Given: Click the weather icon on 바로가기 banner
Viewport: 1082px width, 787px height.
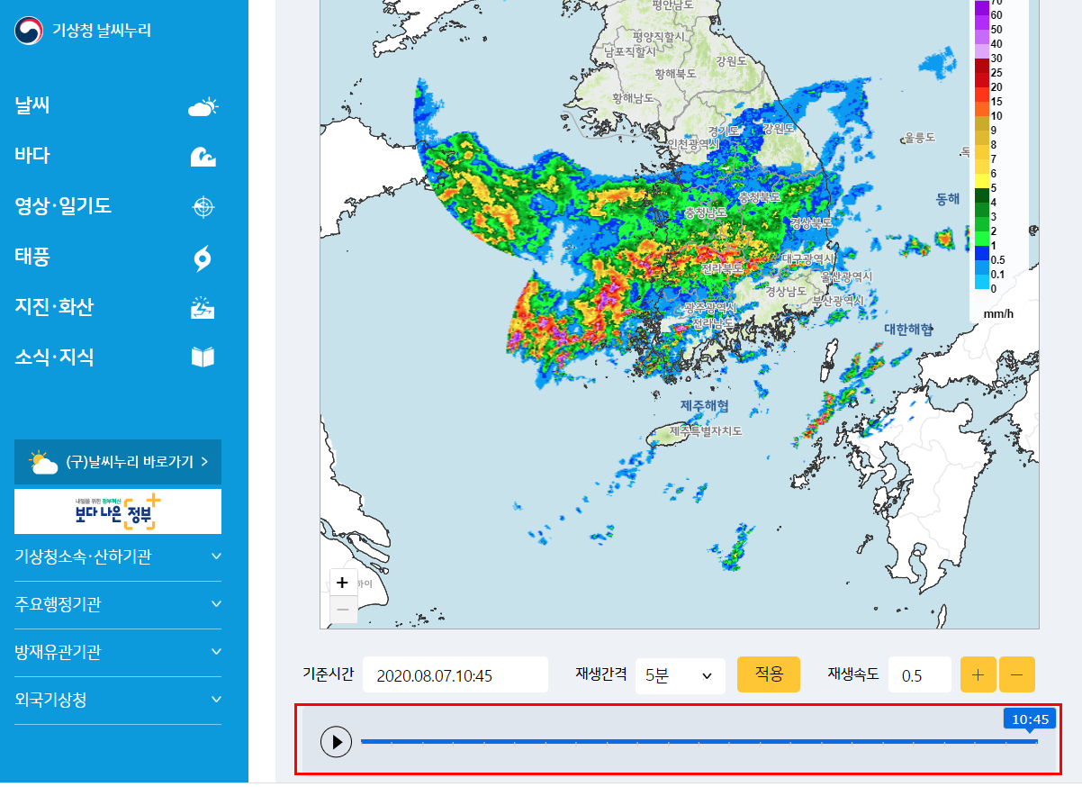Looking at the screenshot, I should point(43,463).
